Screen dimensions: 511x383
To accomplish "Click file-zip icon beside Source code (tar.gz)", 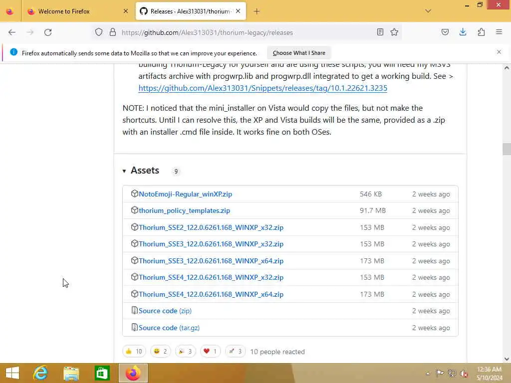I will pyautogui.click(x=134, y=327).
